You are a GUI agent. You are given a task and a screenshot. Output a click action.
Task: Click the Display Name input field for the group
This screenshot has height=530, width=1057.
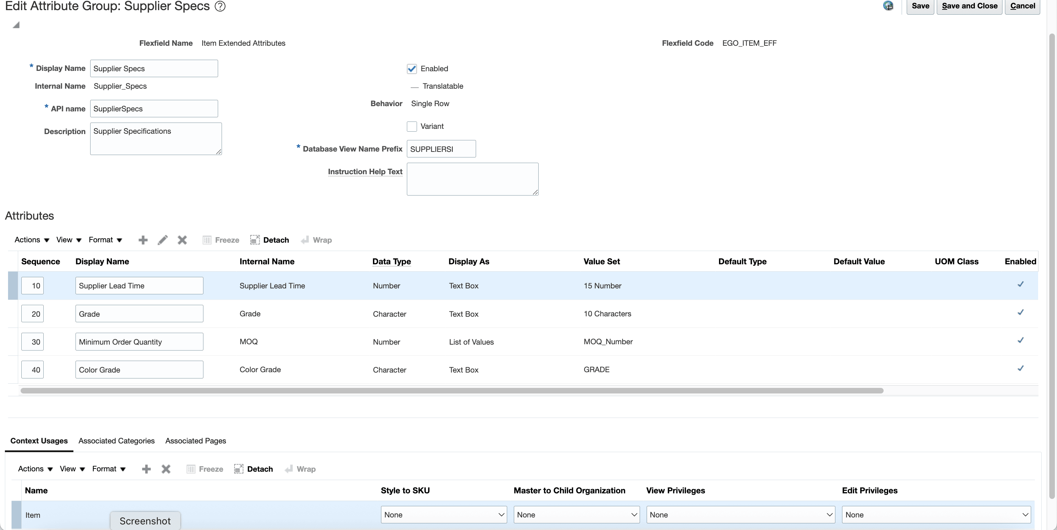tap(154, 68)
